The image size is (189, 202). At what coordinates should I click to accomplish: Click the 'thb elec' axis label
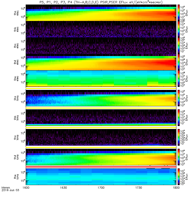click(x=16, y=29)
